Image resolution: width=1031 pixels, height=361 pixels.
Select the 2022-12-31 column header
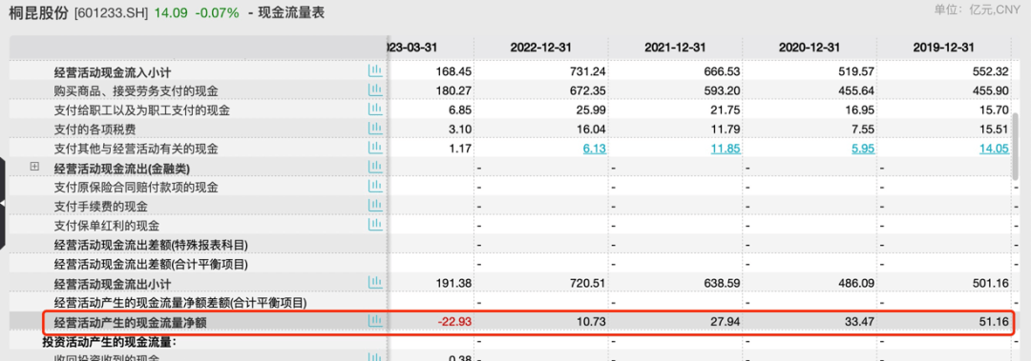[540, 48]
